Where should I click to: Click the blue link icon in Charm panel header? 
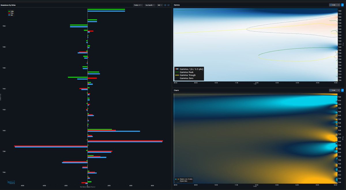tap(342, 90)
